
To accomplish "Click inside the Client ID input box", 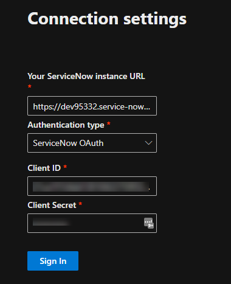I will click(92, 186).
